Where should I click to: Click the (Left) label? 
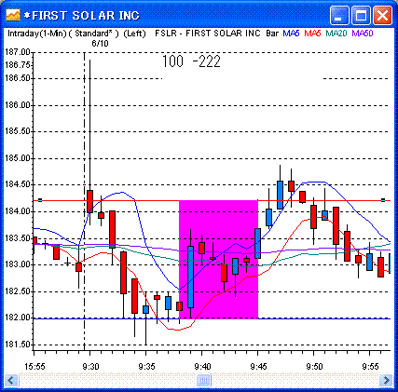tap(134, 34)
